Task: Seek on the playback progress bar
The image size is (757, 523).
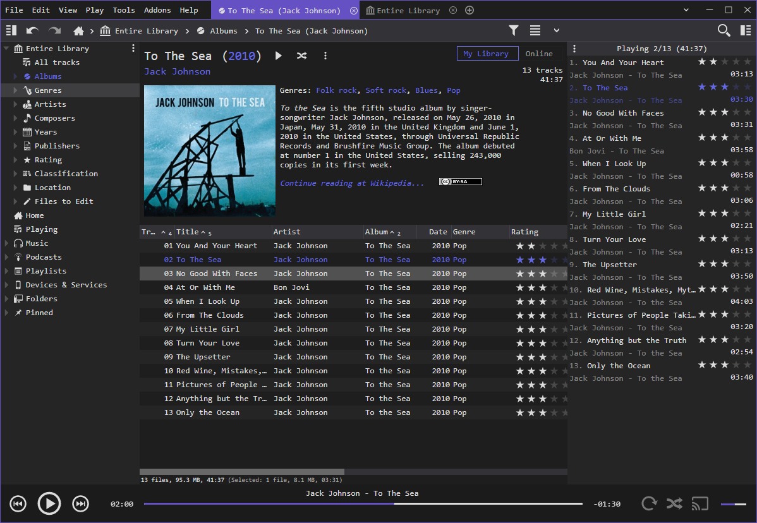Action: pyautogui.click(x=363, y=503)
